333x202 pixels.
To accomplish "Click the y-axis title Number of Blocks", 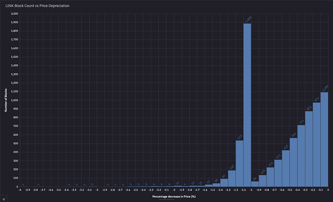I will (6, 100).
